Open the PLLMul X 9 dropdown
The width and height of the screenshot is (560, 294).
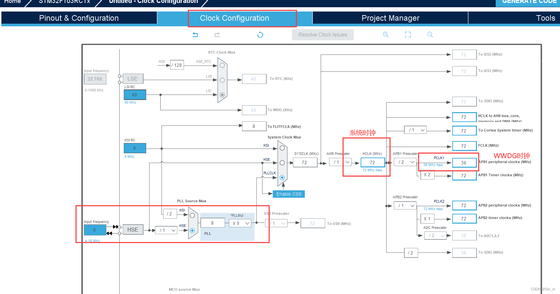240,223
